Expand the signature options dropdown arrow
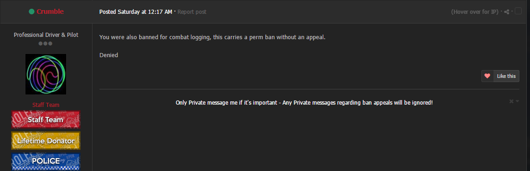The height and width of the screenshot is (171, 530). 517,101
